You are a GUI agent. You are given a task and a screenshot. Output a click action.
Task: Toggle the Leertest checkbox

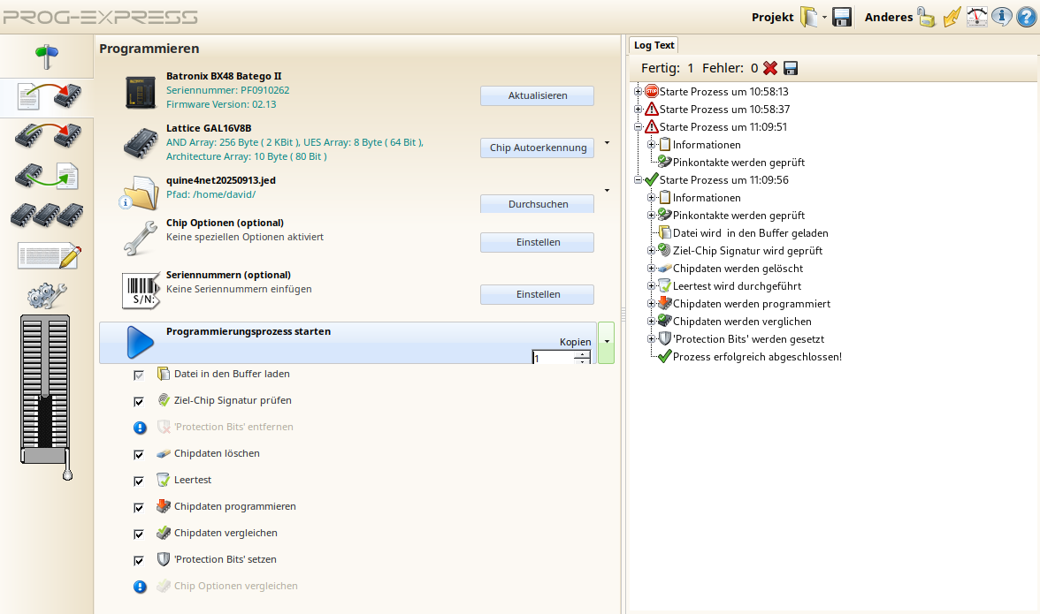click(139, 481)
